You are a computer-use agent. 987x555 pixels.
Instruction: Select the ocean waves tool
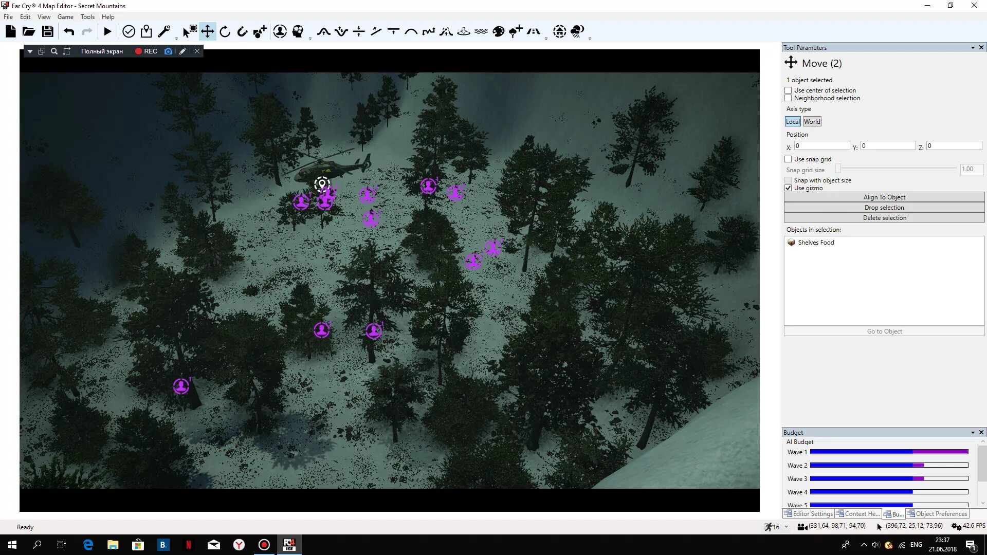point(481,32)
